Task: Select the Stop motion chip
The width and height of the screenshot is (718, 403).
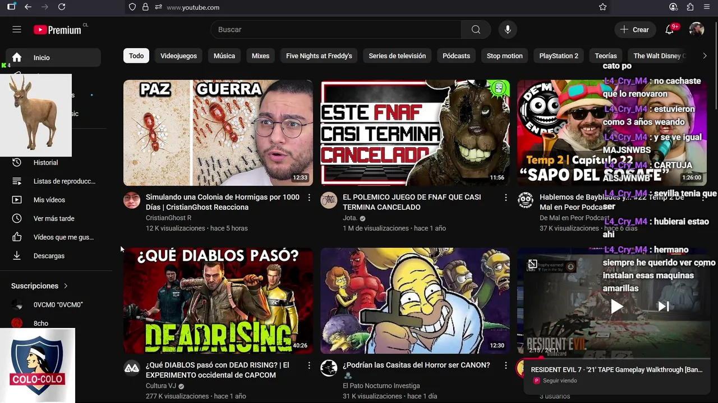Action: tap(504, 56)
